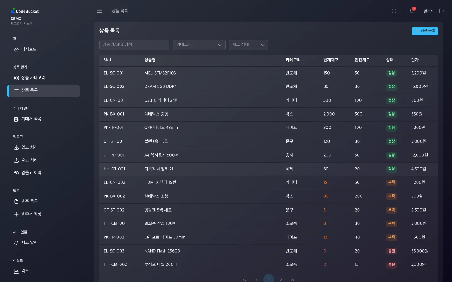Click inside the 상품명/SKU 검색 field

tap(134, 45)
